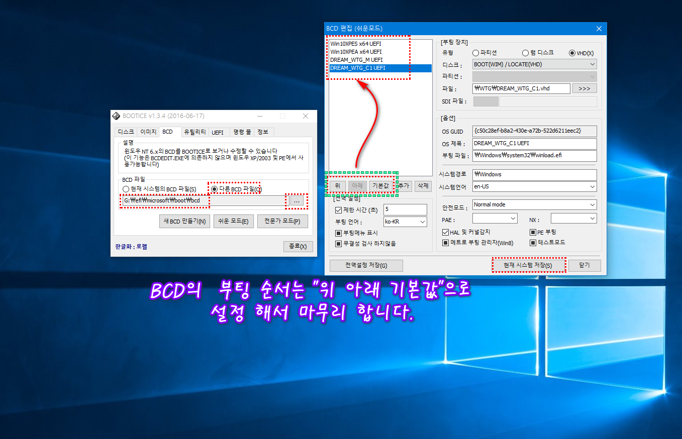682x439 pixels.
Task: Click 종료(X) button in BOOTICE
Action: [x=298, y=246]
